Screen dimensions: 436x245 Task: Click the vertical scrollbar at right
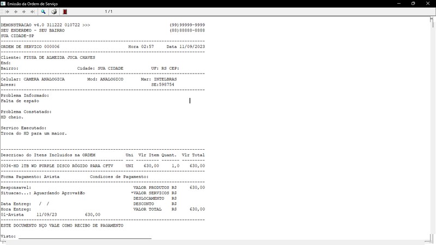pos(432,128)
